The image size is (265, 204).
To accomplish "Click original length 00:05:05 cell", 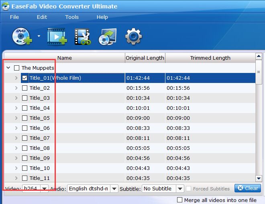I will click(138, 148).
